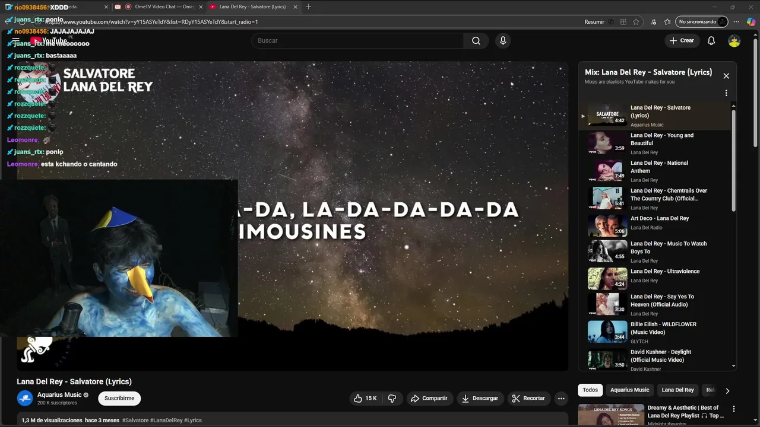Close the OmeTV Video Chat tab
This screenshot has height=427, width=760.
[201, 7]
